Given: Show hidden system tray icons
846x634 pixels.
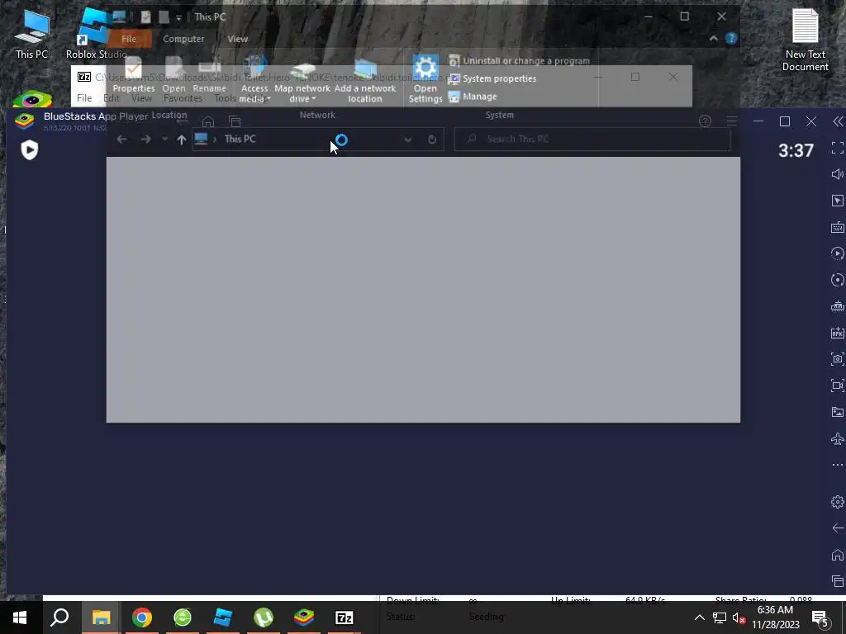Looking at the screenshot, I should [x=699, y=617].
